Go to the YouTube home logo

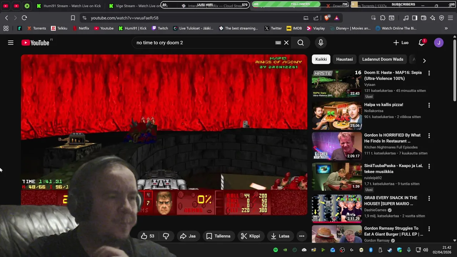[35, 43]
